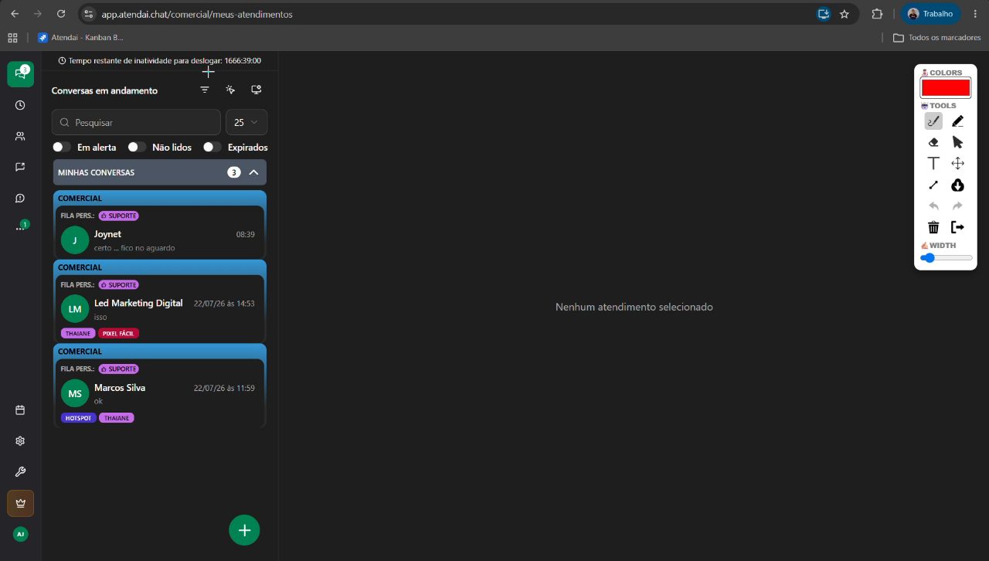Image resolution: width=989 pixels, height=561 pixels.
Task: Click the red color swatch in Colors
Action: [945, 87]
